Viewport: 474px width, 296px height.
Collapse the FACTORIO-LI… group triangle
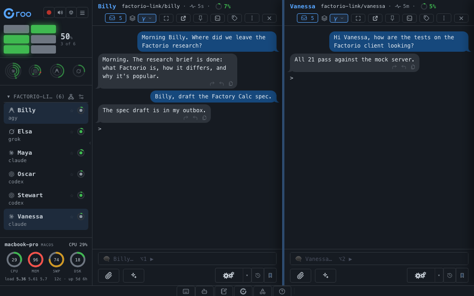pos(8,97)
